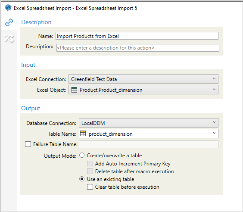The image size is (243, 212).
Task: Click the Failure Table Name text box
Action: pyautogui.click(x=149, y=144)
